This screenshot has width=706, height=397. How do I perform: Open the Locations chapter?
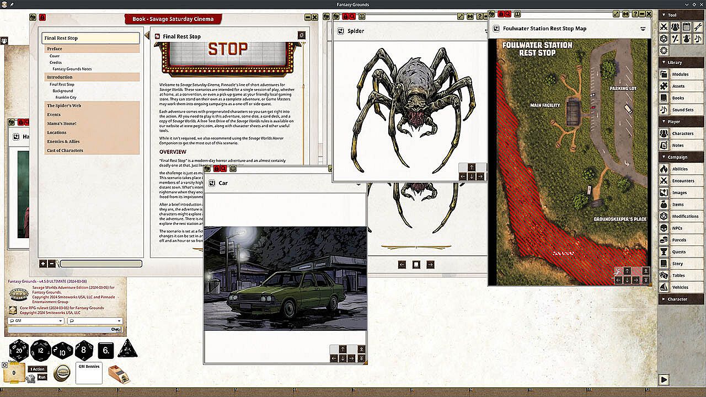point(92,133)
